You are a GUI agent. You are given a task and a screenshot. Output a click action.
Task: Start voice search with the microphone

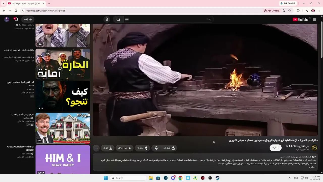[107, 19]
